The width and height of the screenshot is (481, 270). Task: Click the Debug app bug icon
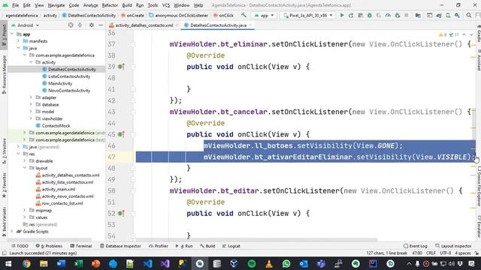click(369, 15)
